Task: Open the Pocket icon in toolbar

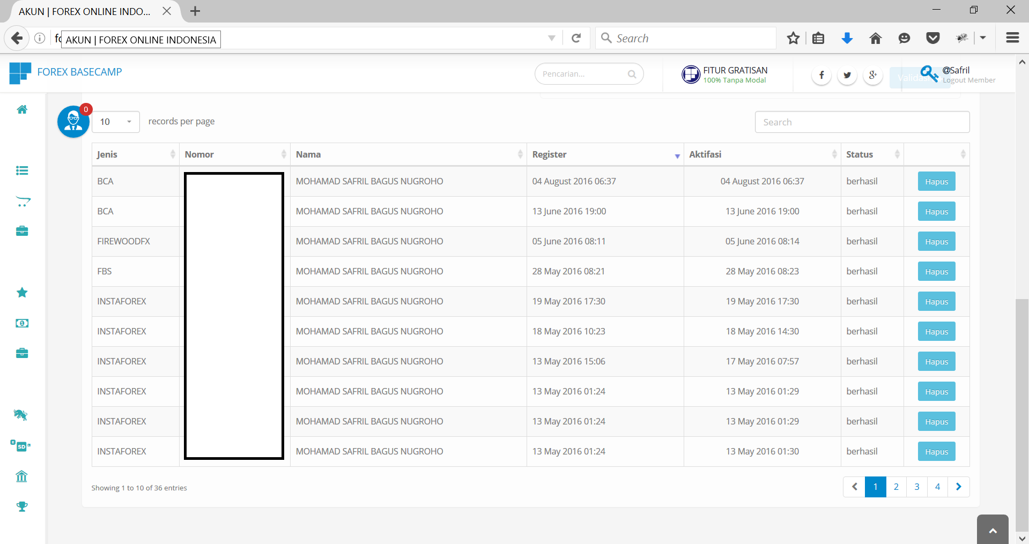Action: click(x=933, y=38)
